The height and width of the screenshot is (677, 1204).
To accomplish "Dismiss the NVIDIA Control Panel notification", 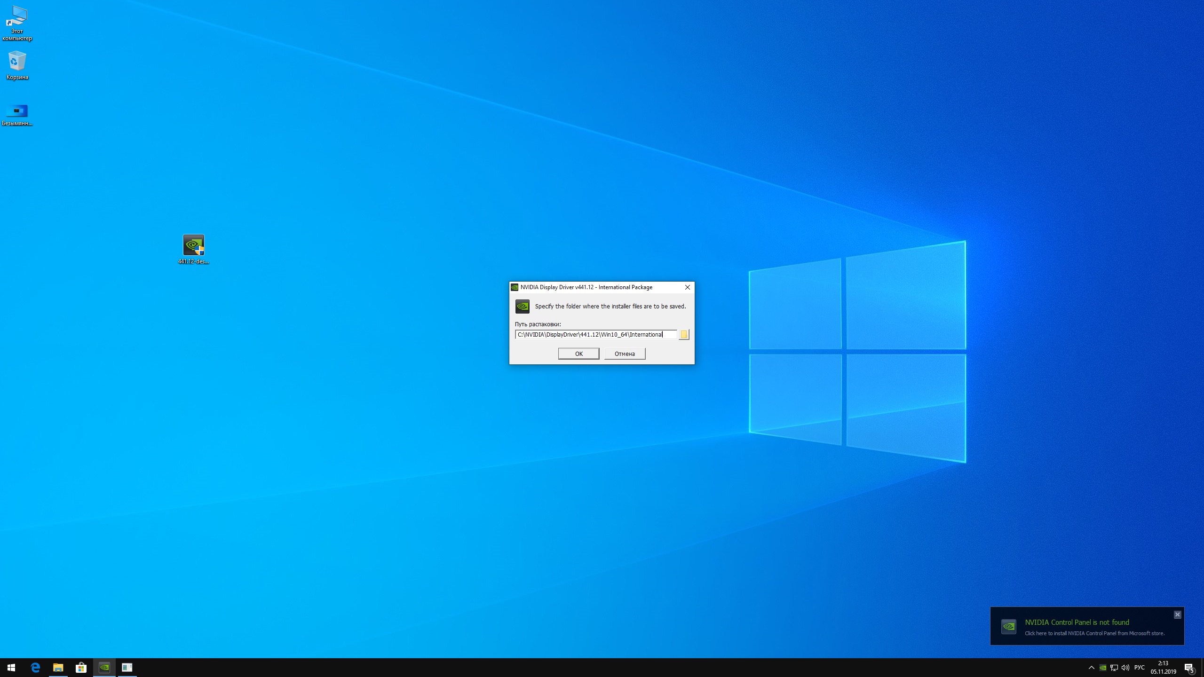I will pos(1177,614).
